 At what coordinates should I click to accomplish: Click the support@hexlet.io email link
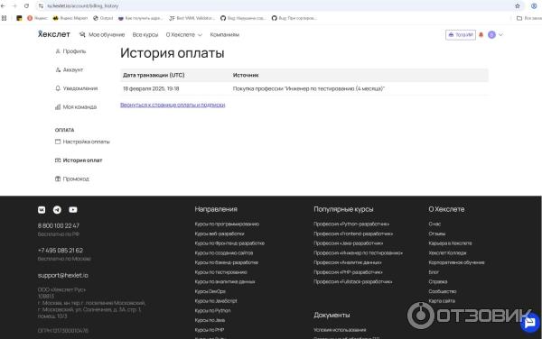pos(63,276)
